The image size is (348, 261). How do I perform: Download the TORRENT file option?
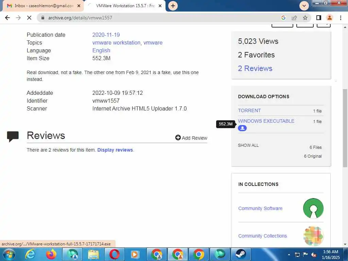coord(249,110)
